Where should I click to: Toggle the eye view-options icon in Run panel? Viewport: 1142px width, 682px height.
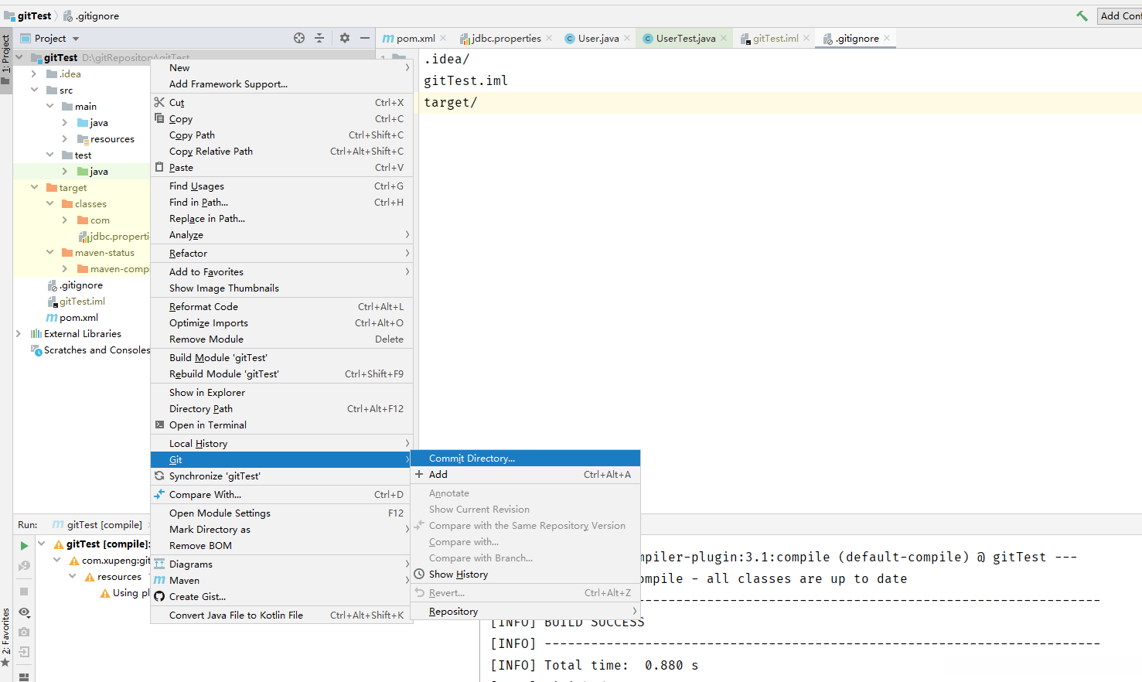24,612
